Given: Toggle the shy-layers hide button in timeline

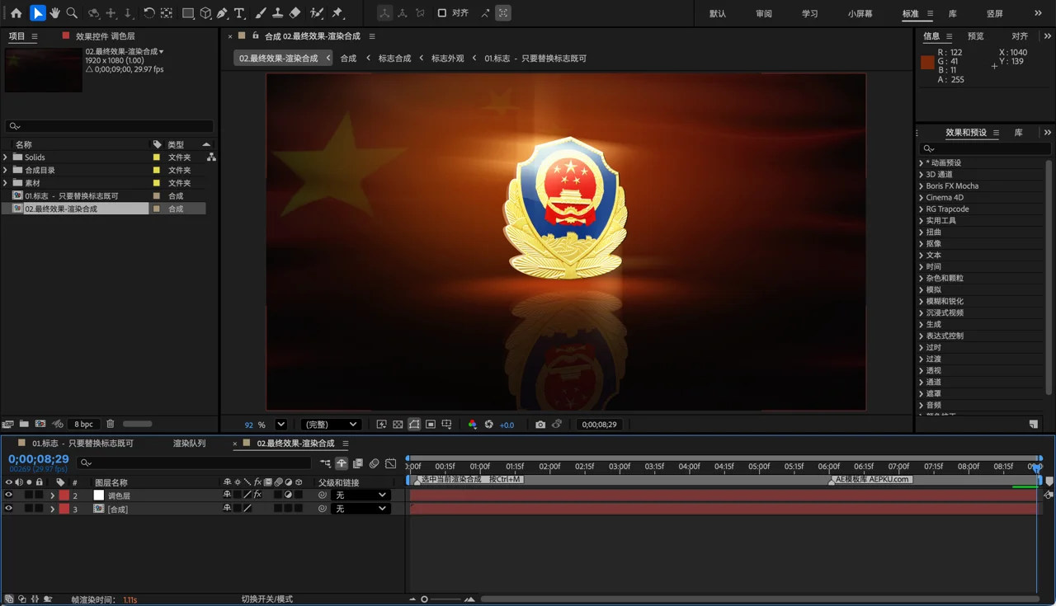Looking at the screenshot, I should (342, 463).
